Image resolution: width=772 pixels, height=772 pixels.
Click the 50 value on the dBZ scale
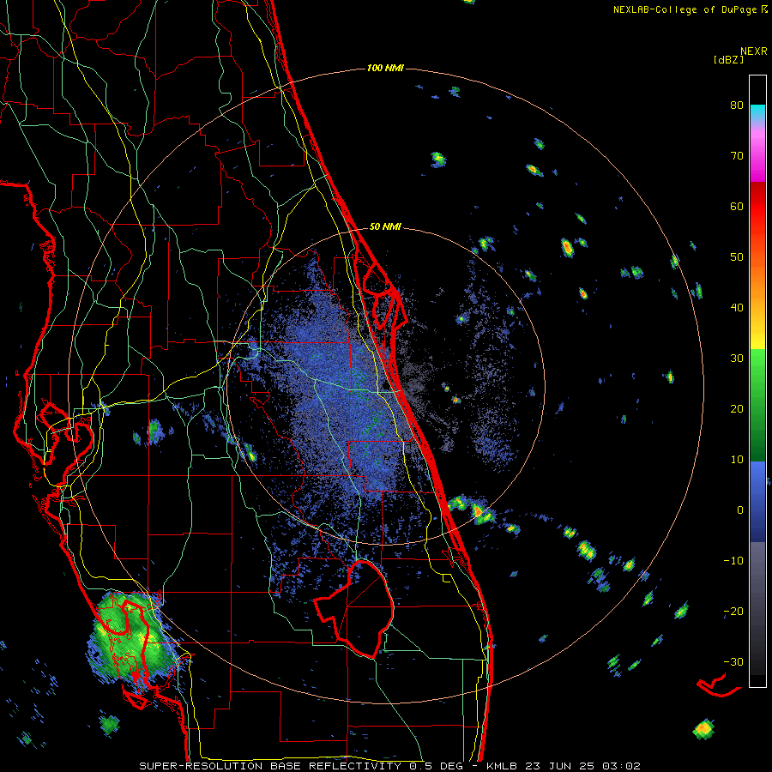click(x=737, y=257)
